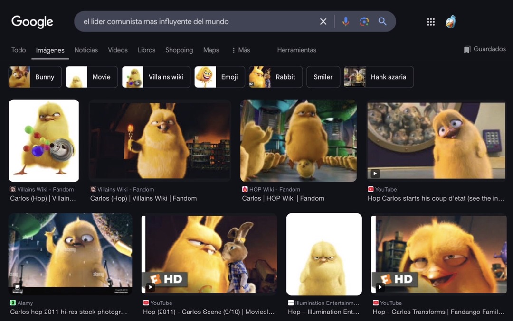513x321 pixels.
Task: Open Google Lens image search
Action: pyautogui.click(x=364, y=22)
